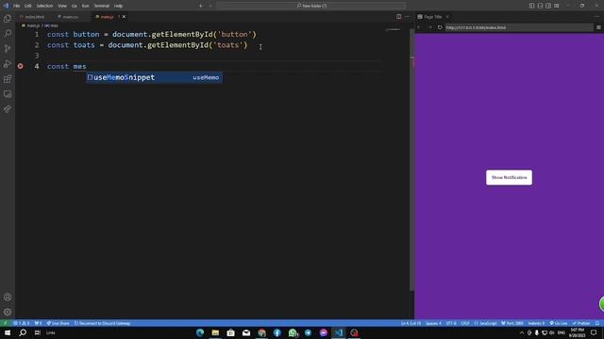Open the Explorer view in activity bar
This screenshot has width=604, height=339.
pyautogui.click(x=8, y=19)
